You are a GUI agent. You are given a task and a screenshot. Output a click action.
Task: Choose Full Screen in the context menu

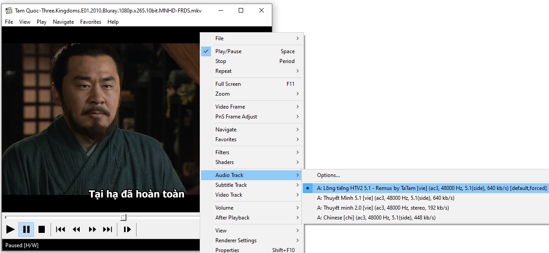(x=252, y=84)
